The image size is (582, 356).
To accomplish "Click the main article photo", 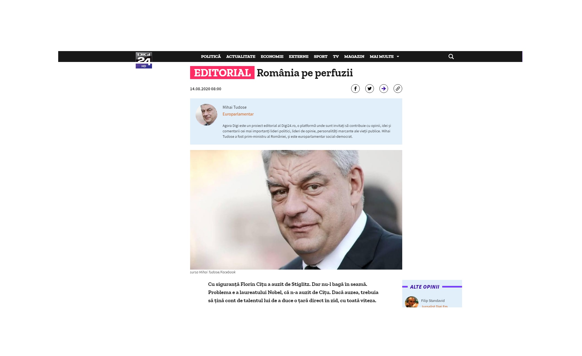I will pyautogui.click(x=296, y=210).
